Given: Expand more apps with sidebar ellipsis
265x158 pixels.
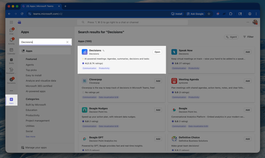Looking at the screenshot, I should (11, 91).
